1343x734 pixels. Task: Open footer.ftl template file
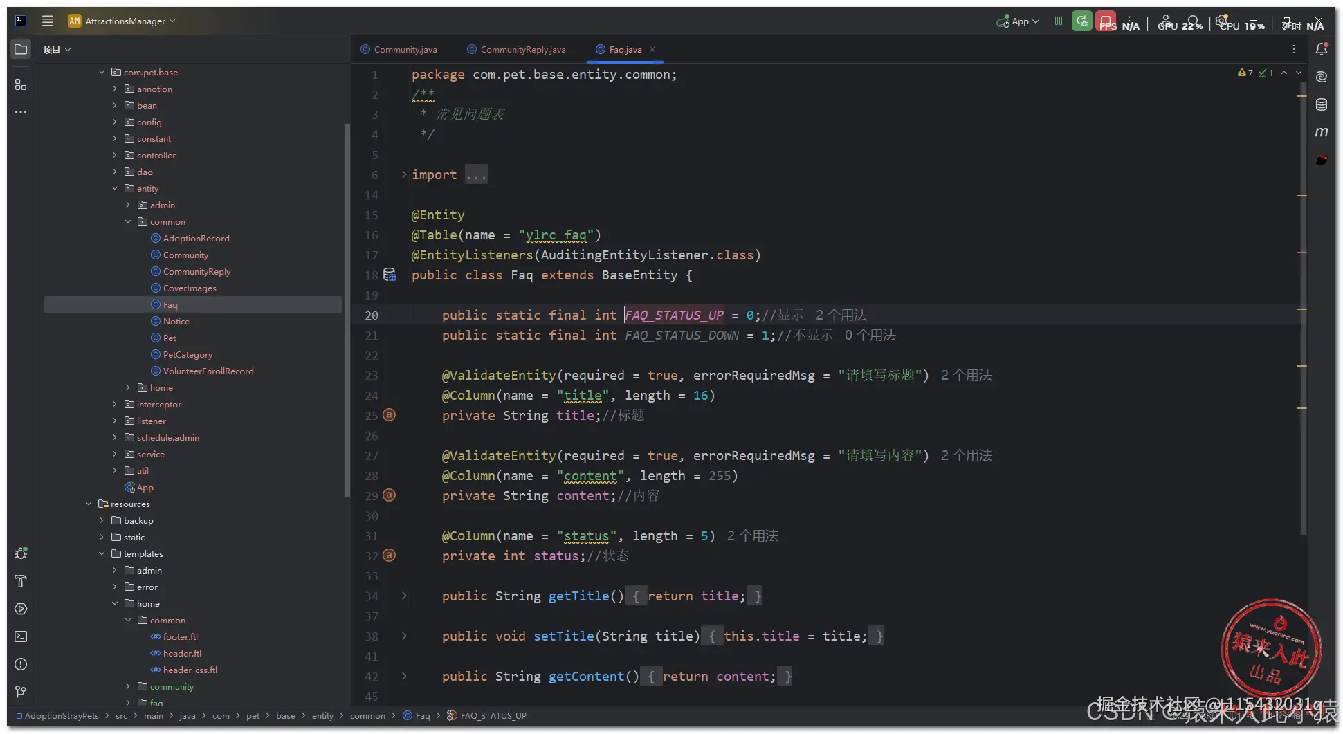[x=180, y=636]
